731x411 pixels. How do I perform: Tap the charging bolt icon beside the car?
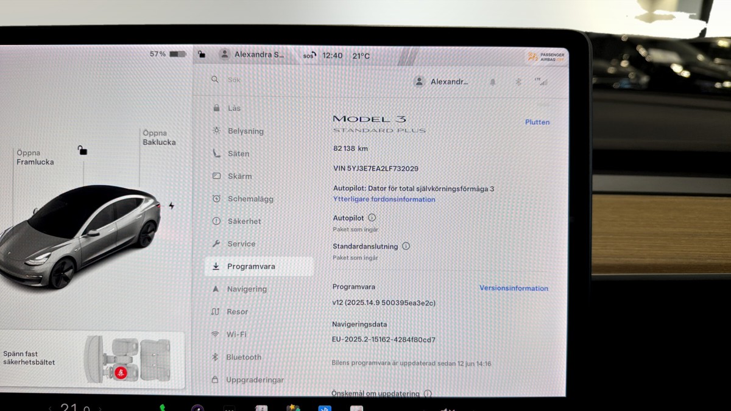point(171,206)
